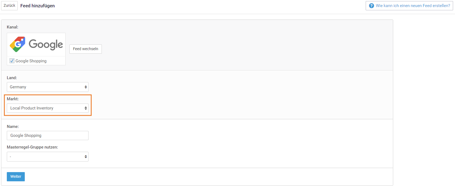Select Local Product Inventory in the Markt field

tap(48, 108)
